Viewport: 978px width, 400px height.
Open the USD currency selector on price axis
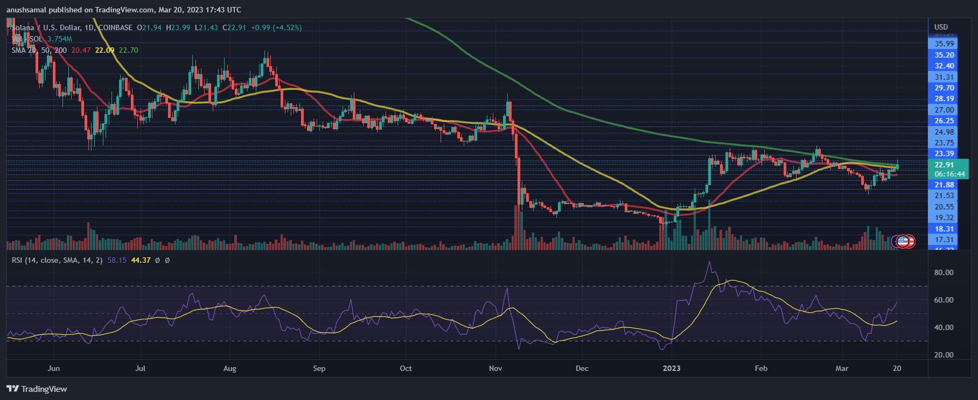pyautogui.click(x=941, y=27)
